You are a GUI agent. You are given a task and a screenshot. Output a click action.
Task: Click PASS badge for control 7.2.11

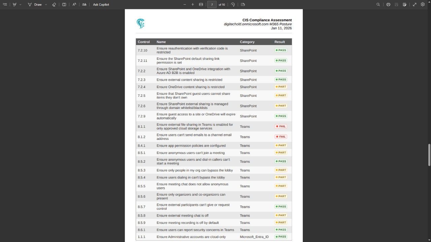pyautogui.click(x=281, y=61)
